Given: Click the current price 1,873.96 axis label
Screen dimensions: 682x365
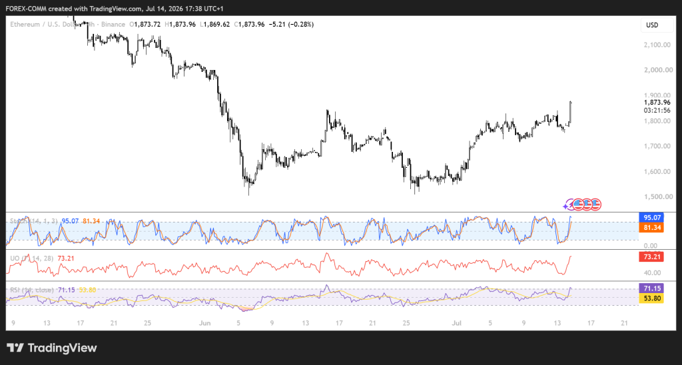Looking at the screenshot, I should (x=657, y=103).
